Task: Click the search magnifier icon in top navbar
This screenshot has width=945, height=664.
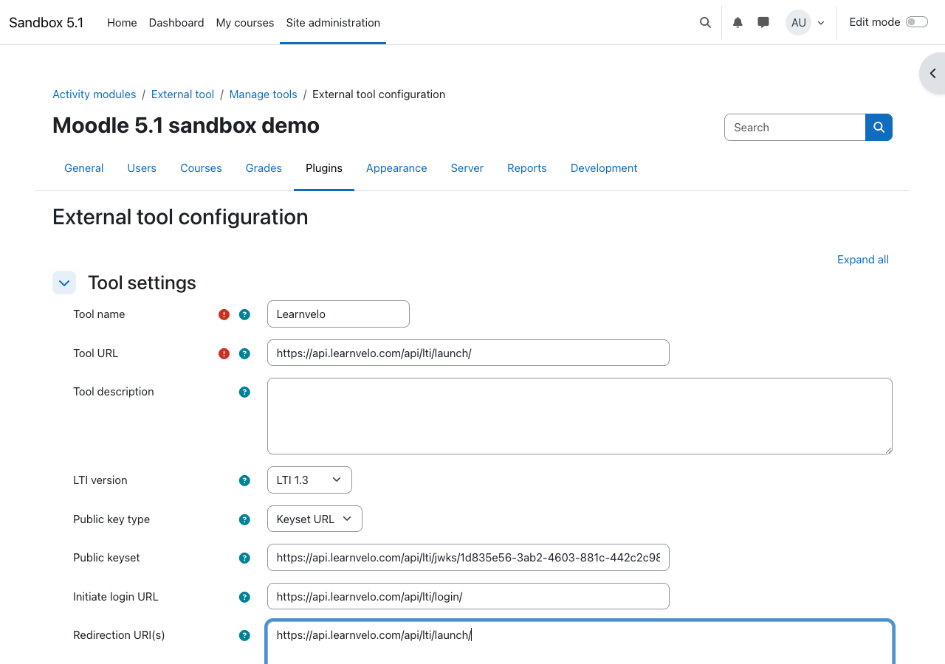Action: tap(705, 22)
